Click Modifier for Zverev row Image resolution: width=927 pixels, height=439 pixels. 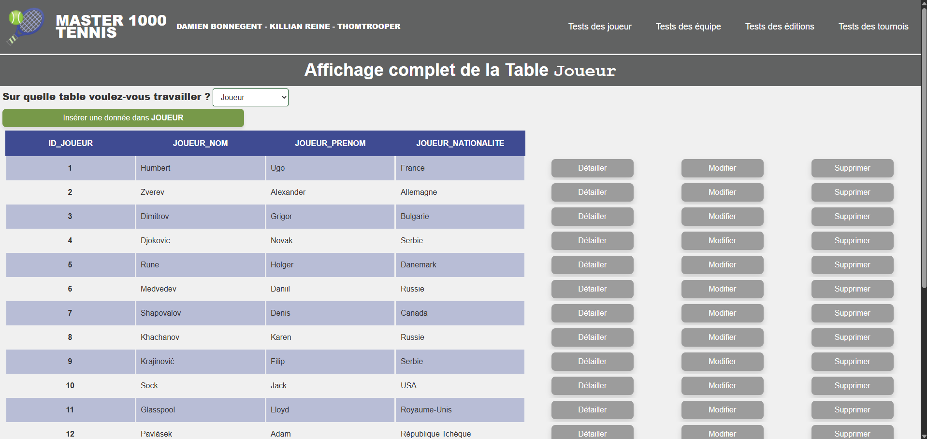pos(723,192)
